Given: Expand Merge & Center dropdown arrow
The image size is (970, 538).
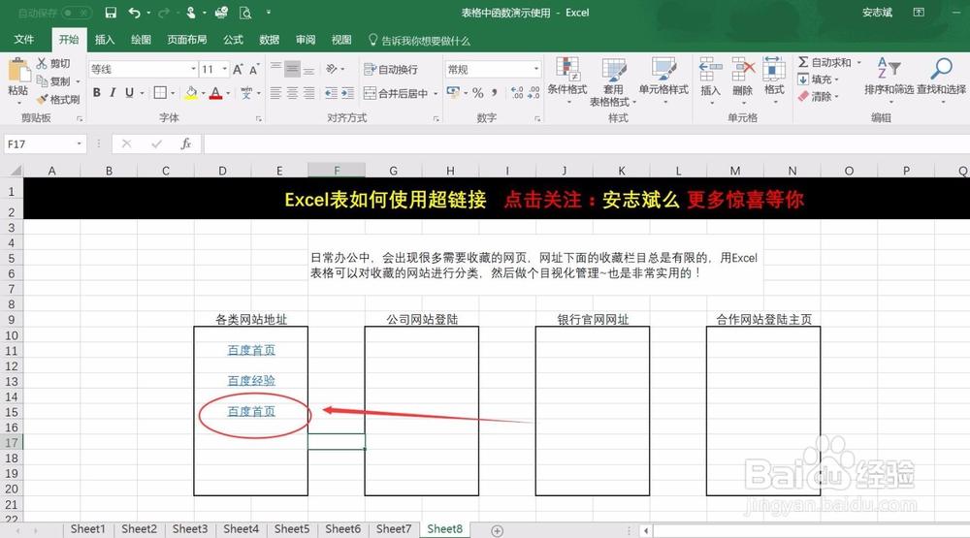Looking at the screenshot, I should pos(436,93).
